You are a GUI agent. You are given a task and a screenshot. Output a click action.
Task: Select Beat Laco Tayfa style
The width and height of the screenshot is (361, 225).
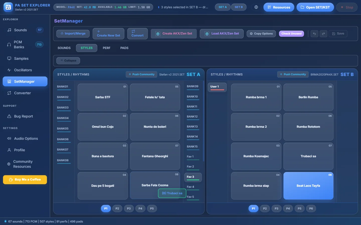[x=308, y=186]
